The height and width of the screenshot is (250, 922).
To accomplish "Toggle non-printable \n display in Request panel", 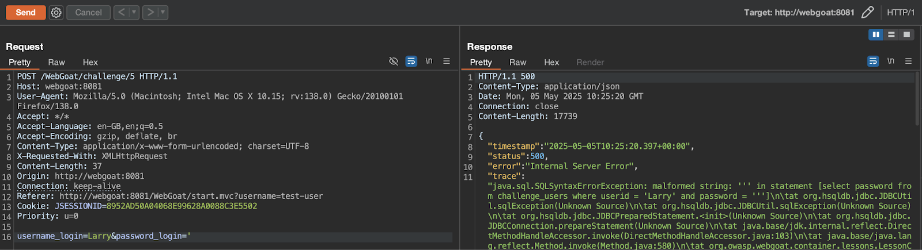I will click(429, 61).
